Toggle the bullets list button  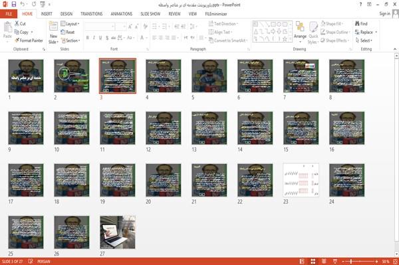pyautogui.click(x=155, y=27)
